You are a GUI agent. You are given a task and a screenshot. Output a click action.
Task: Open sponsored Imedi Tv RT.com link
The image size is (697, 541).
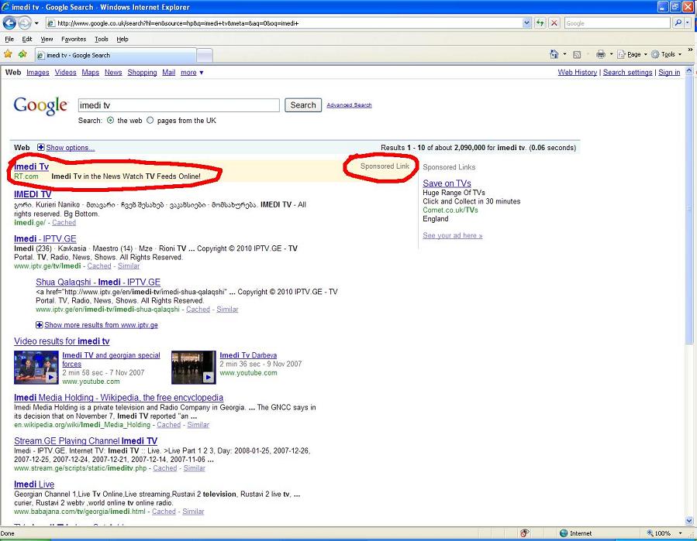[x=31, y=166]
